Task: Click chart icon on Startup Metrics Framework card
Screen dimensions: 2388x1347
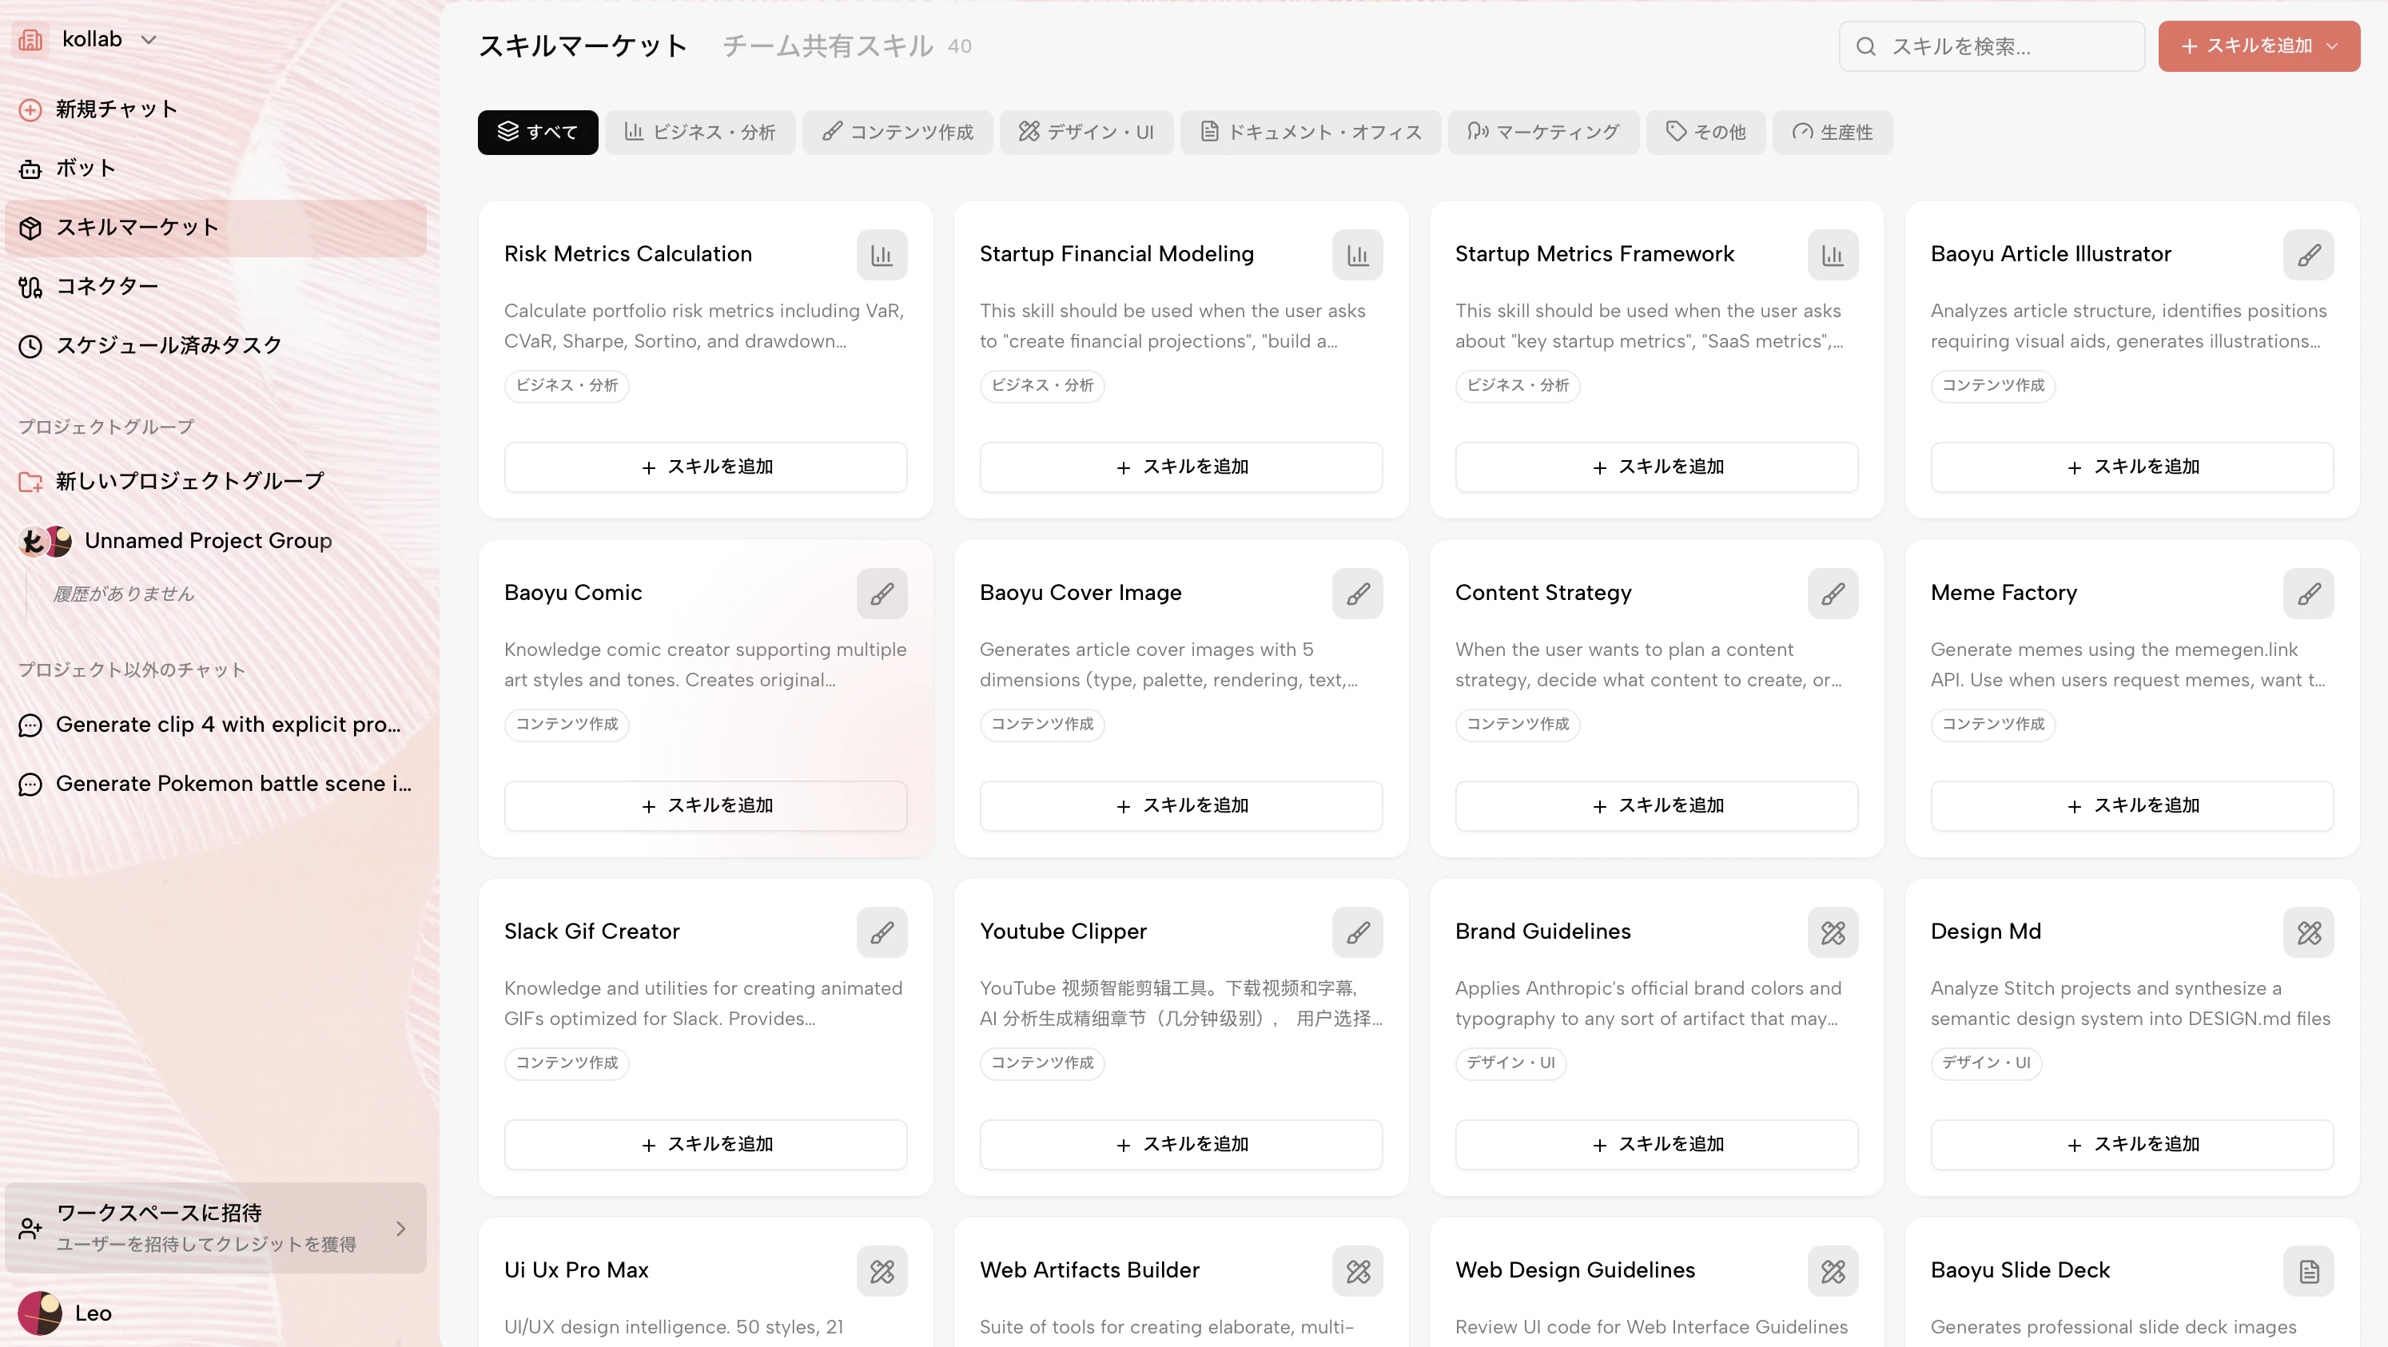Action: [1833, 255]
